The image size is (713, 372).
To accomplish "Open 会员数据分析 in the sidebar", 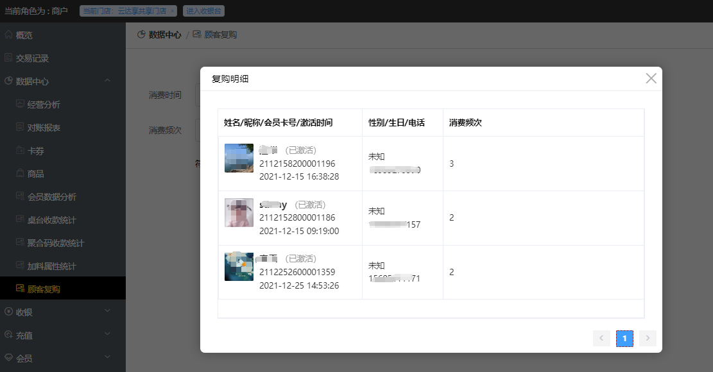I will (63, 197).
